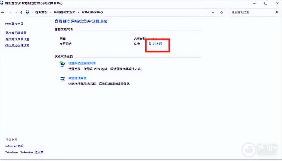Open 媒体流式处理选项 link
The image size is (282, 161).
pos(17,45)
